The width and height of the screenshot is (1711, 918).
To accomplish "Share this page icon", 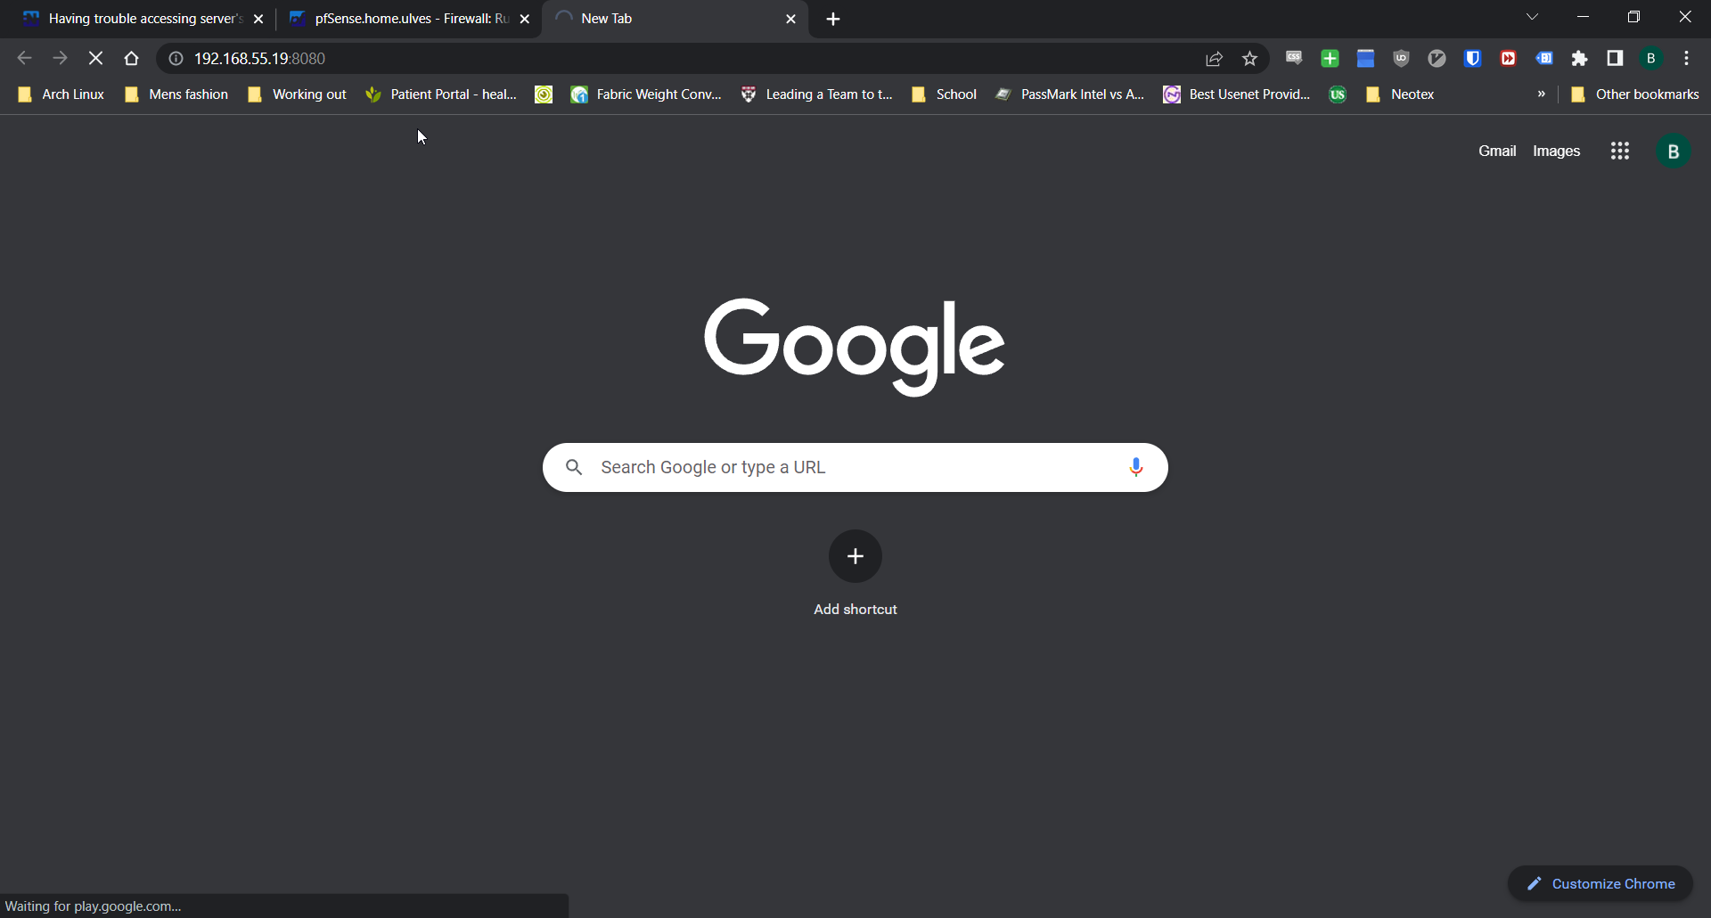I will coord(1214,59).
